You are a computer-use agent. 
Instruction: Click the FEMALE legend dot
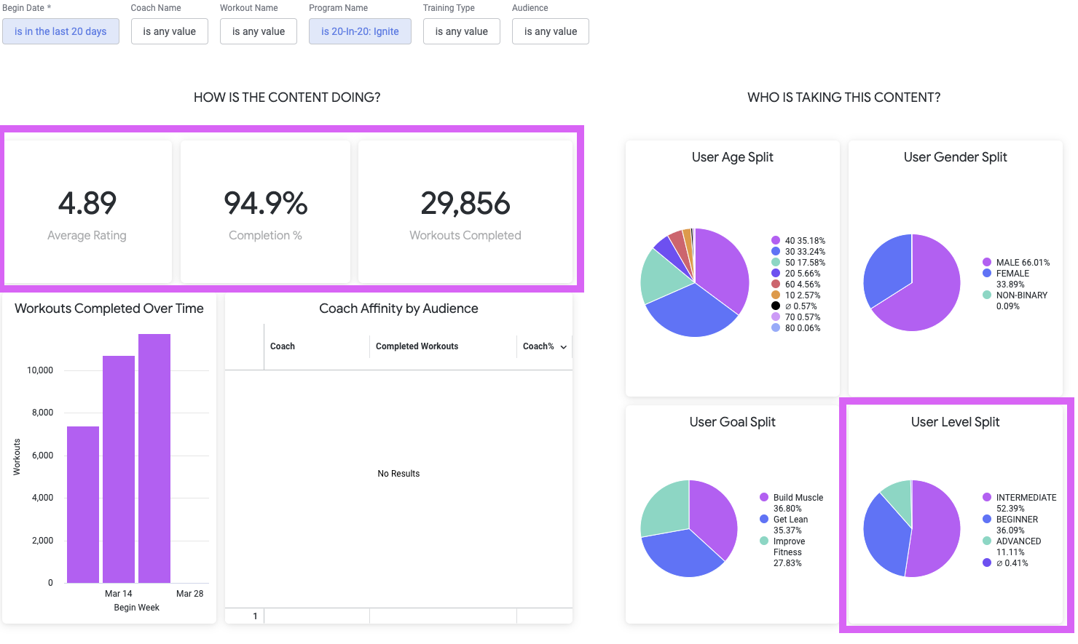coord(987,273)
